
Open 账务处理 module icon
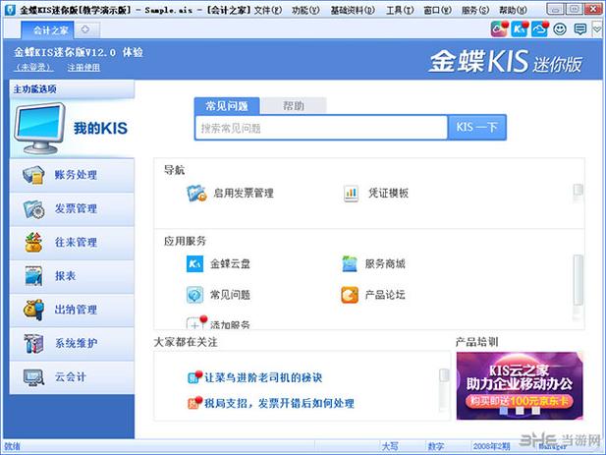[x=33, y=175]
